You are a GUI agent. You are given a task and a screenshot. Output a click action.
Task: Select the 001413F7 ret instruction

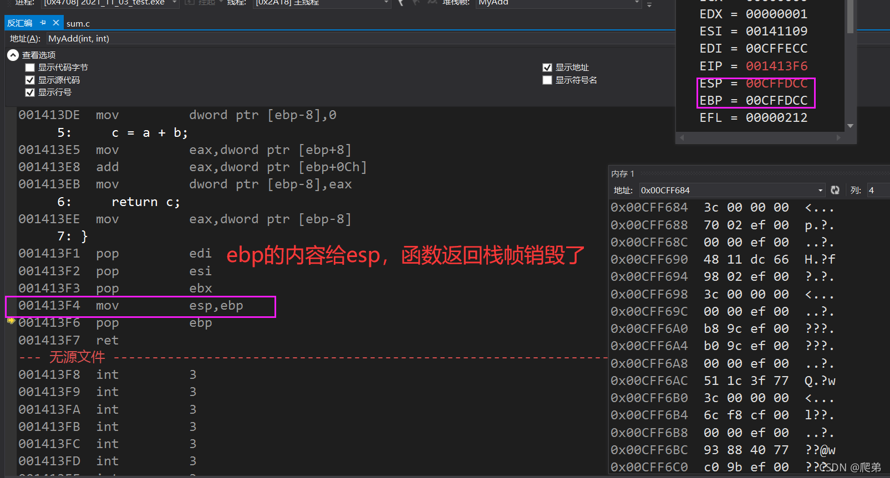pyautogui.click(x=68, y=340)
